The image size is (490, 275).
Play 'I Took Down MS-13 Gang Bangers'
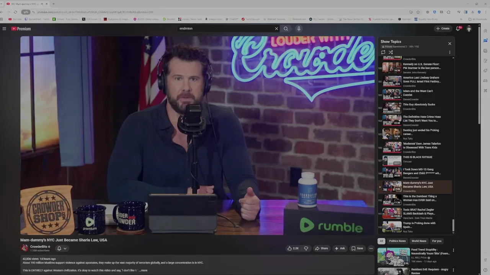coord(415,173)
